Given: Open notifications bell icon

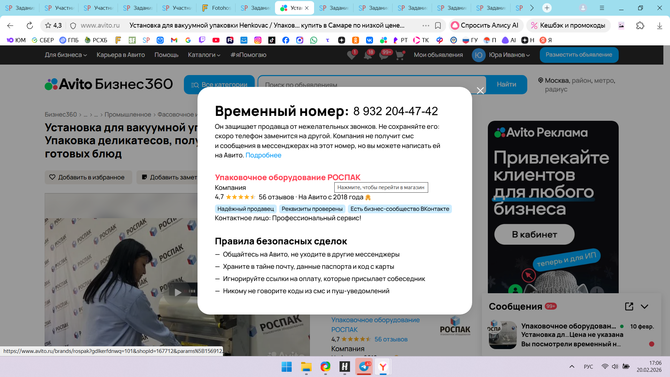Looking at the screenshot, I should (367, 55).
